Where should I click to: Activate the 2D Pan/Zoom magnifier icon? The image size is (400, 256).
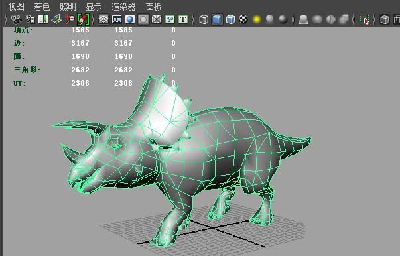coord(70,19)
